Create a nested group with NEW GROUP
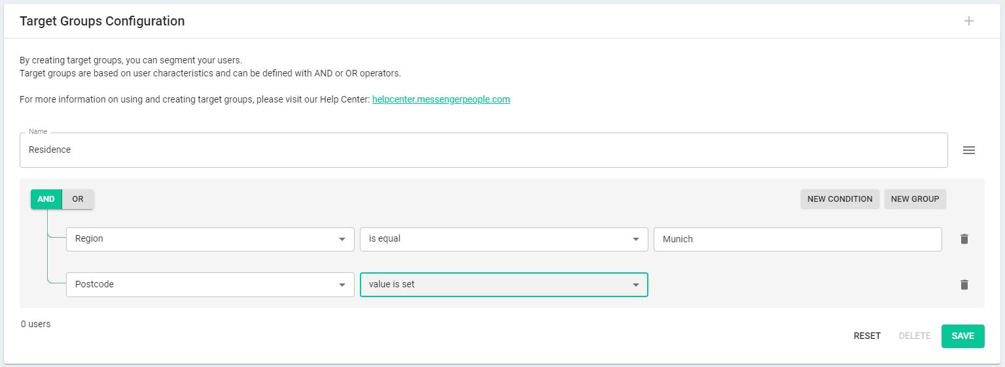Screen dimensions: 1005x367 tap(915, 199)
